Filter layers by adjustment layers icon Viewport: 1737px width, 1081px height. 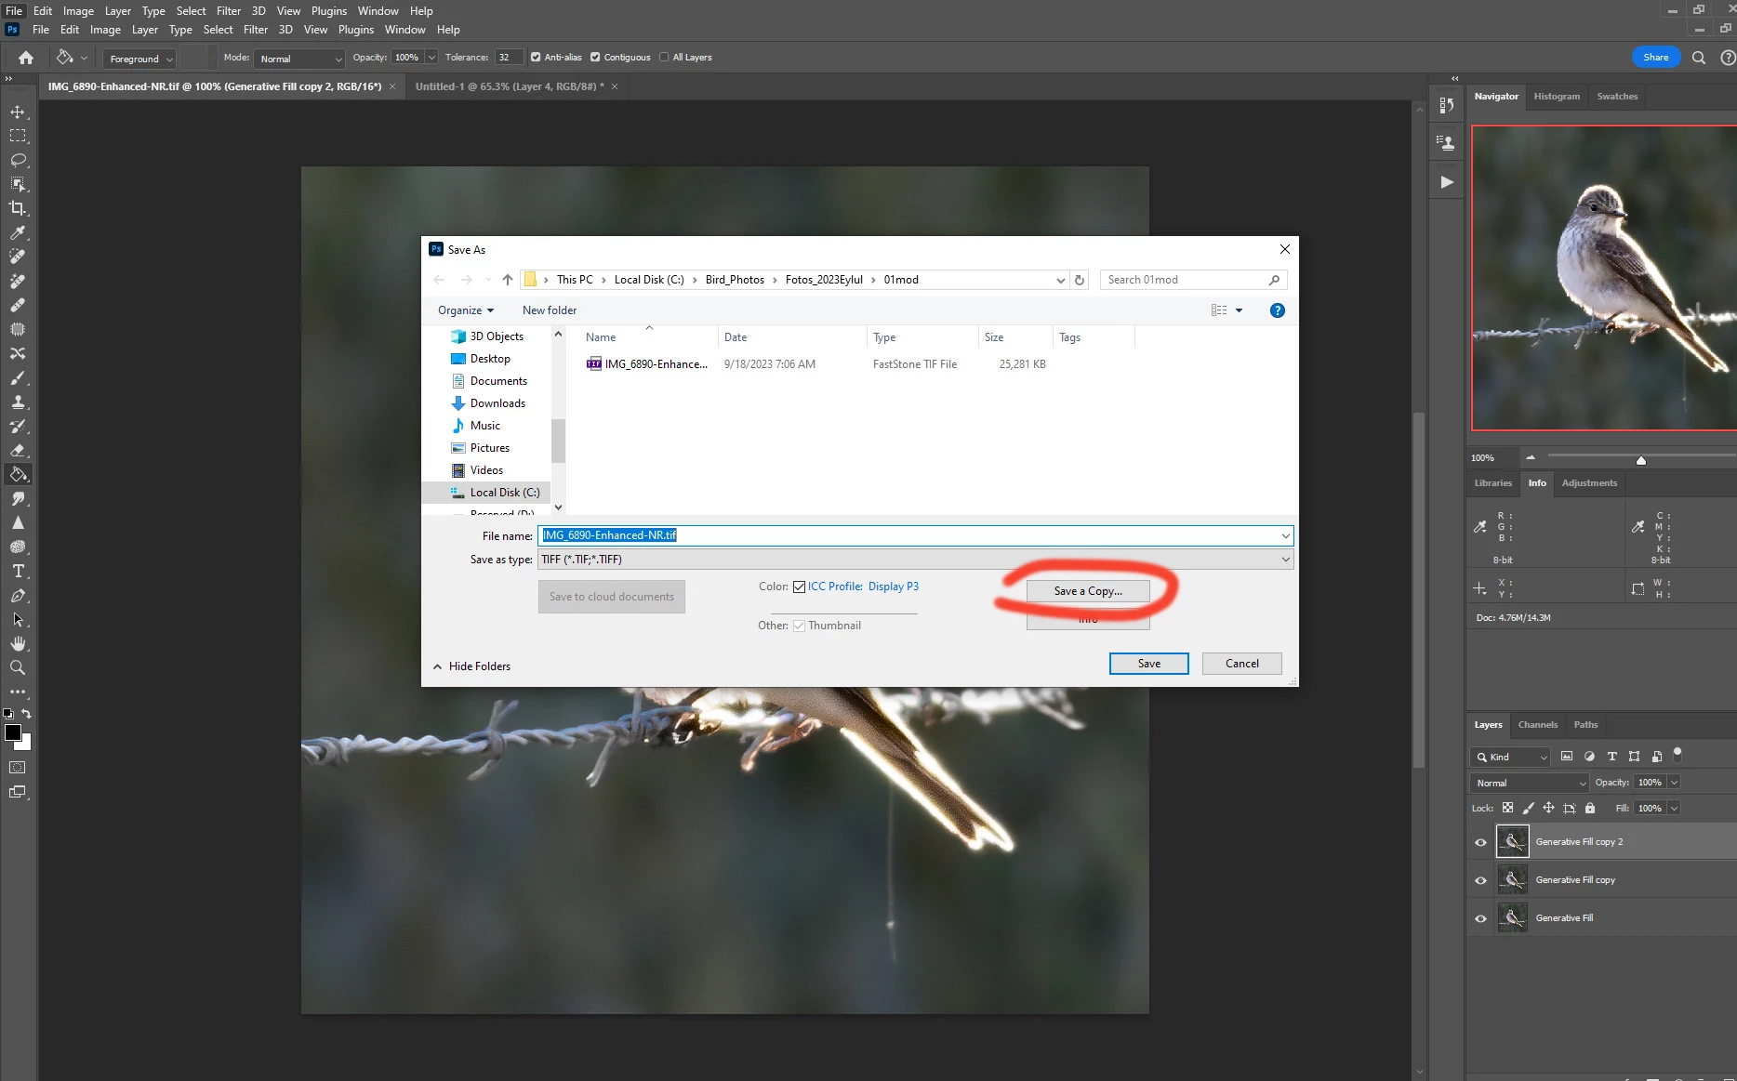point(1589,757)
